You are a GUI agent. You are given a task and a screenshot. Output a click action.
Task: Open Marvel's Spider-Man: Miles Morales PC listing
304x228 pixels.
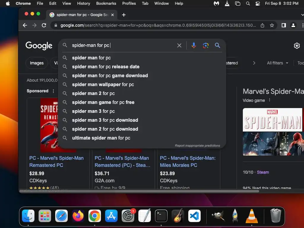click(x=188, y=161)
